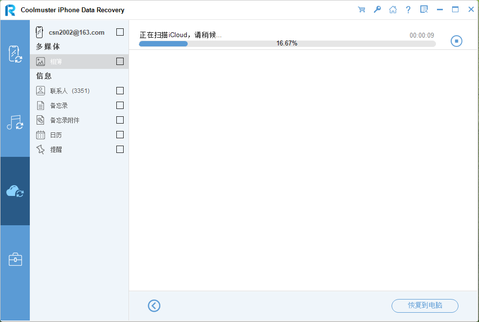This screenshot has height=322, width=479.
Task: Click the 信息 section header
Action: click(44, 76)
